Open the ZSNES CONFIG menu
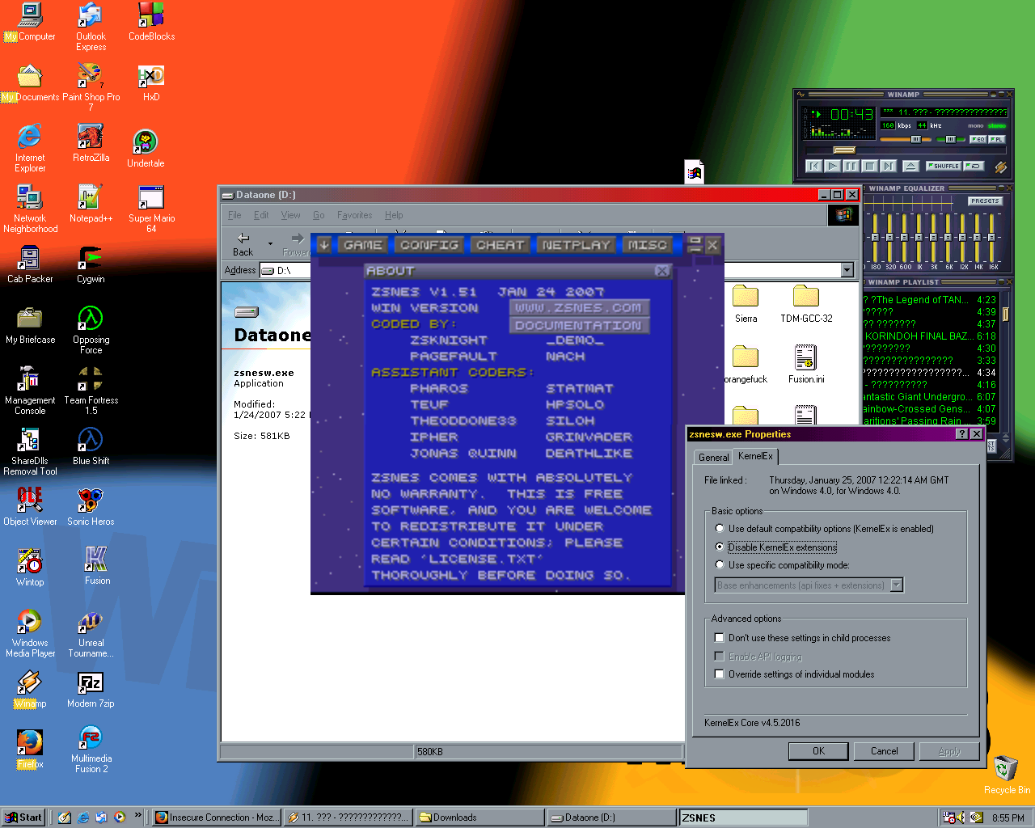 pyautogui.click(x=429, y=245)
